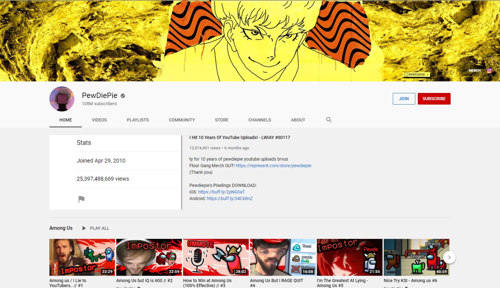
Task: Open the STORE tab
Action: click(x=222, y=120)
